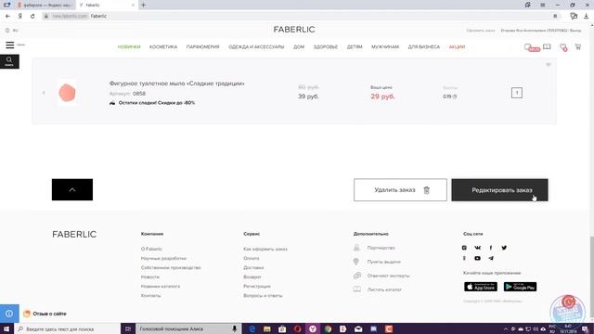This screenshot has height=334, width=594.
Task: Go to ОДЕЖДА И АКСЕССУАРЫ menu item
Action: 256,47
